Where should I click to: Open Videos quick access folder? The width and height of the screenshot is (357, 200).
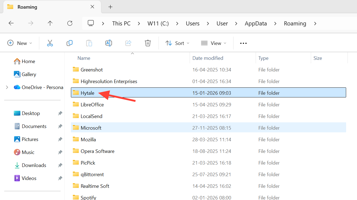tap(25, 178)
